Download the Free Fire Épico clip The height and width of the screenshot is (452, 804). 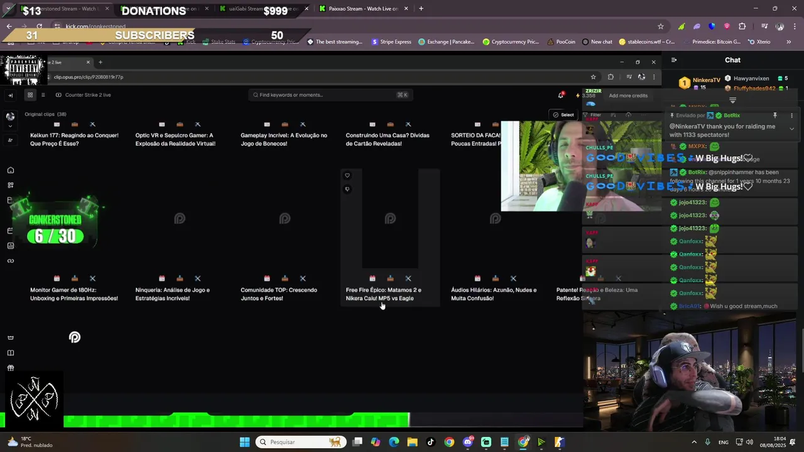point(390,278)
